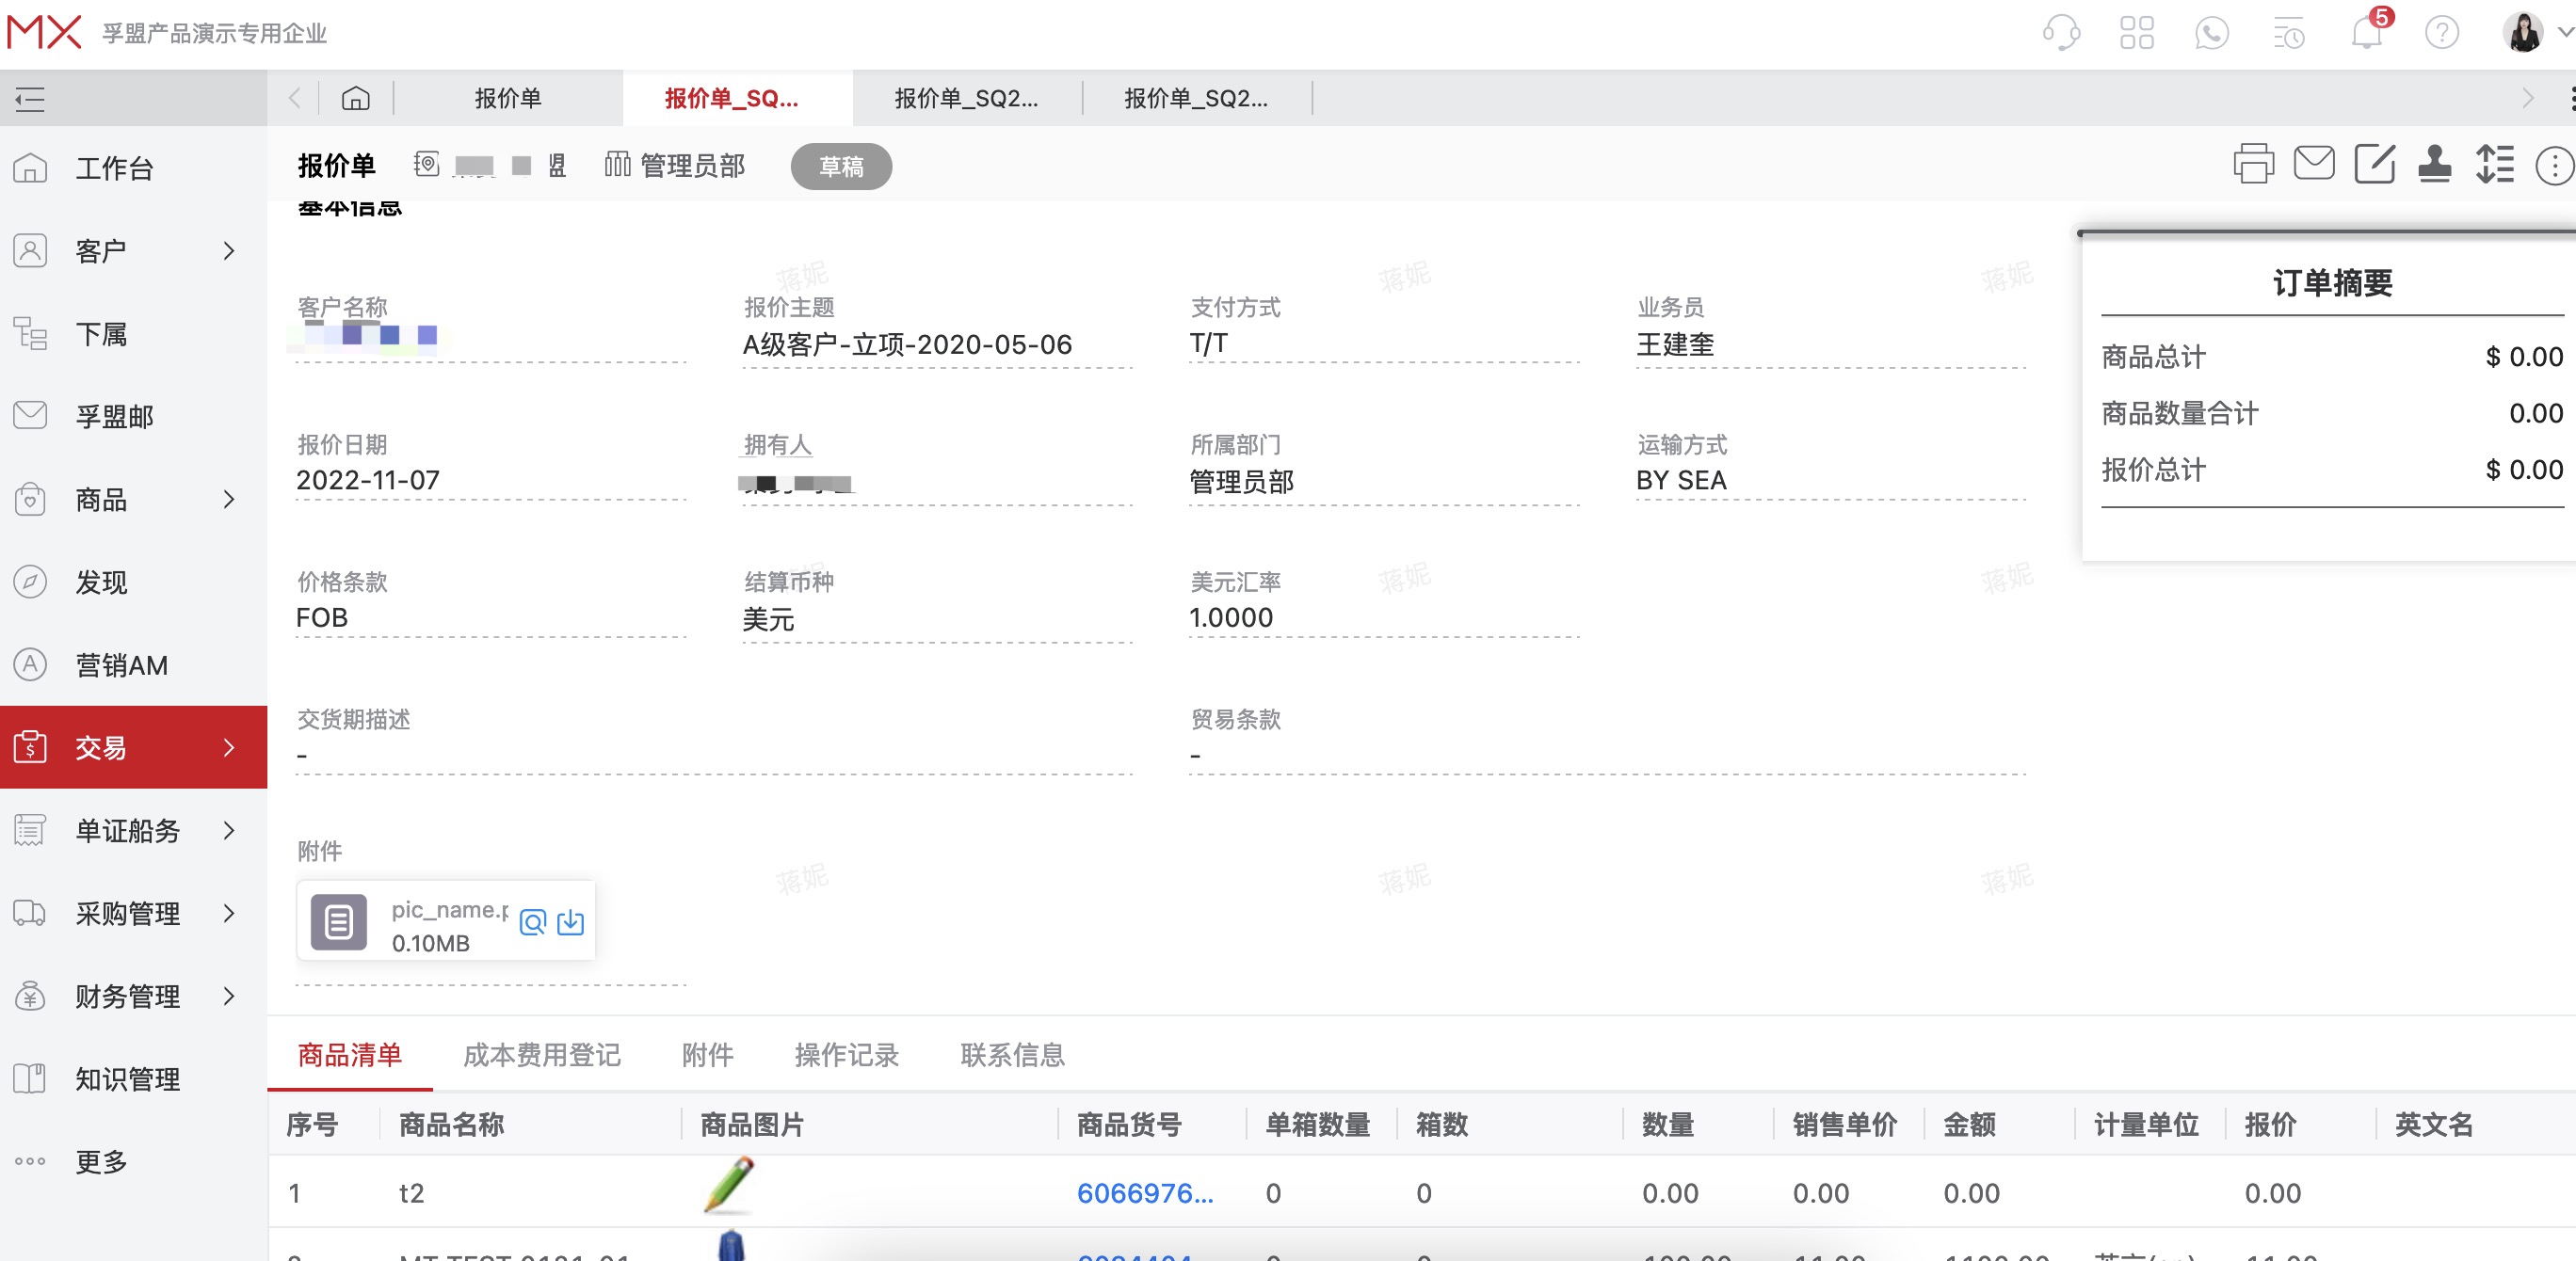The width and height of the screenshot is (2576, 1261).
Task: Click the 订单摘要 panel title
Action: [2333, 282]
